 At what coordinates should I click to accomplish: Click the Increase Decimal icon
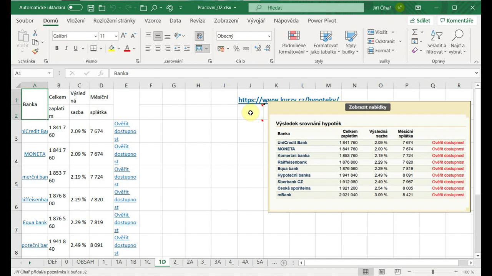pyautogui.click(x=258, y=49)
